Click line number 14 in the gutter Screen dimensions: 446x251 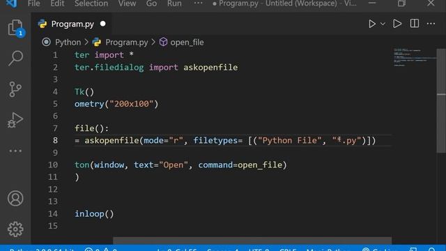[53, 214]
